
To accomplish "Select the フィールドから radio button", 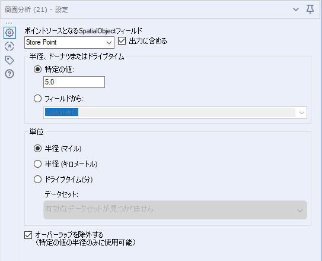I will tap(37, 98).
